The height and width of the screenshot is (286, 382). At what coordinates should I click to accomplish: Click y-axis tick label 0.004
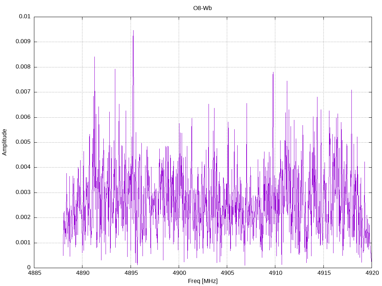coord(23,167)
